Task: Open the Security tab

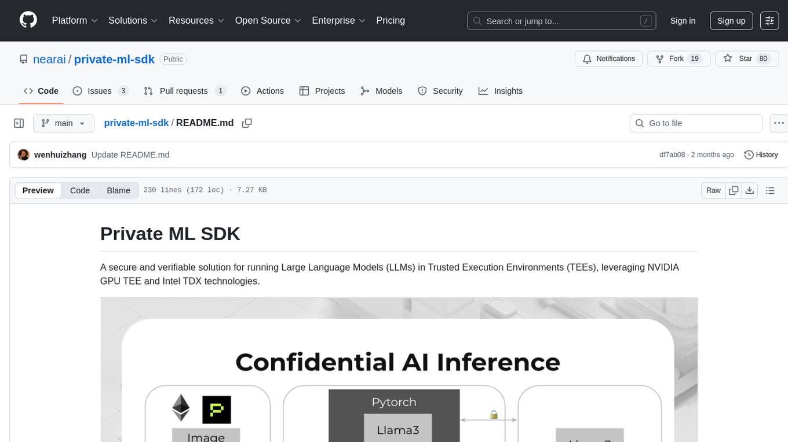Action: pyautogui.click(x=440, y=91)
